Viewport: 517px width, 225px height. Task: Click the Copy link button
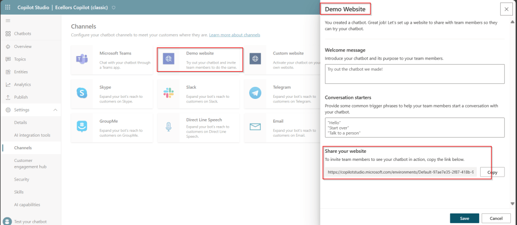point(492,173)
